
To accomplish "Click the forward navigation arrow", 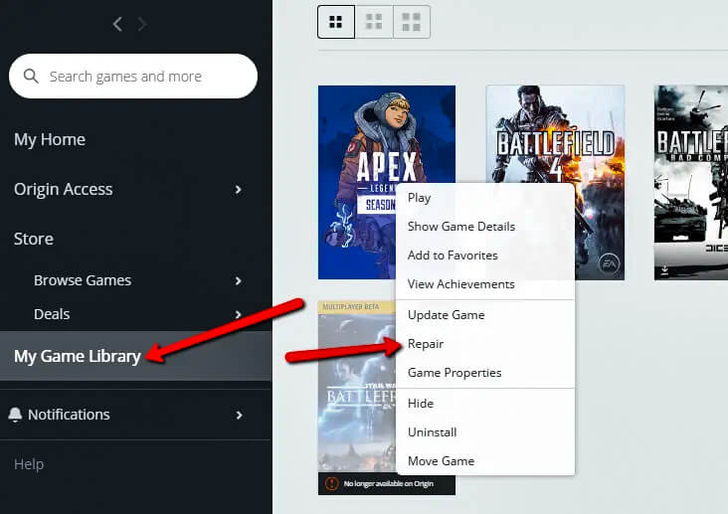I will coord(142,24).
